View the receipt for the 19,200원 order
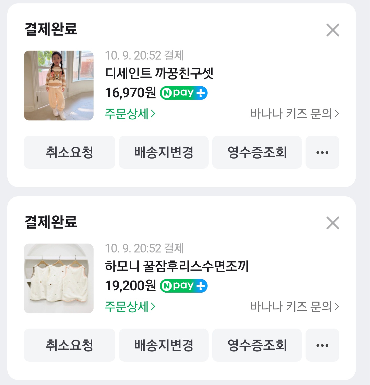Screen dimensions: 370x385 coord(257,345)
